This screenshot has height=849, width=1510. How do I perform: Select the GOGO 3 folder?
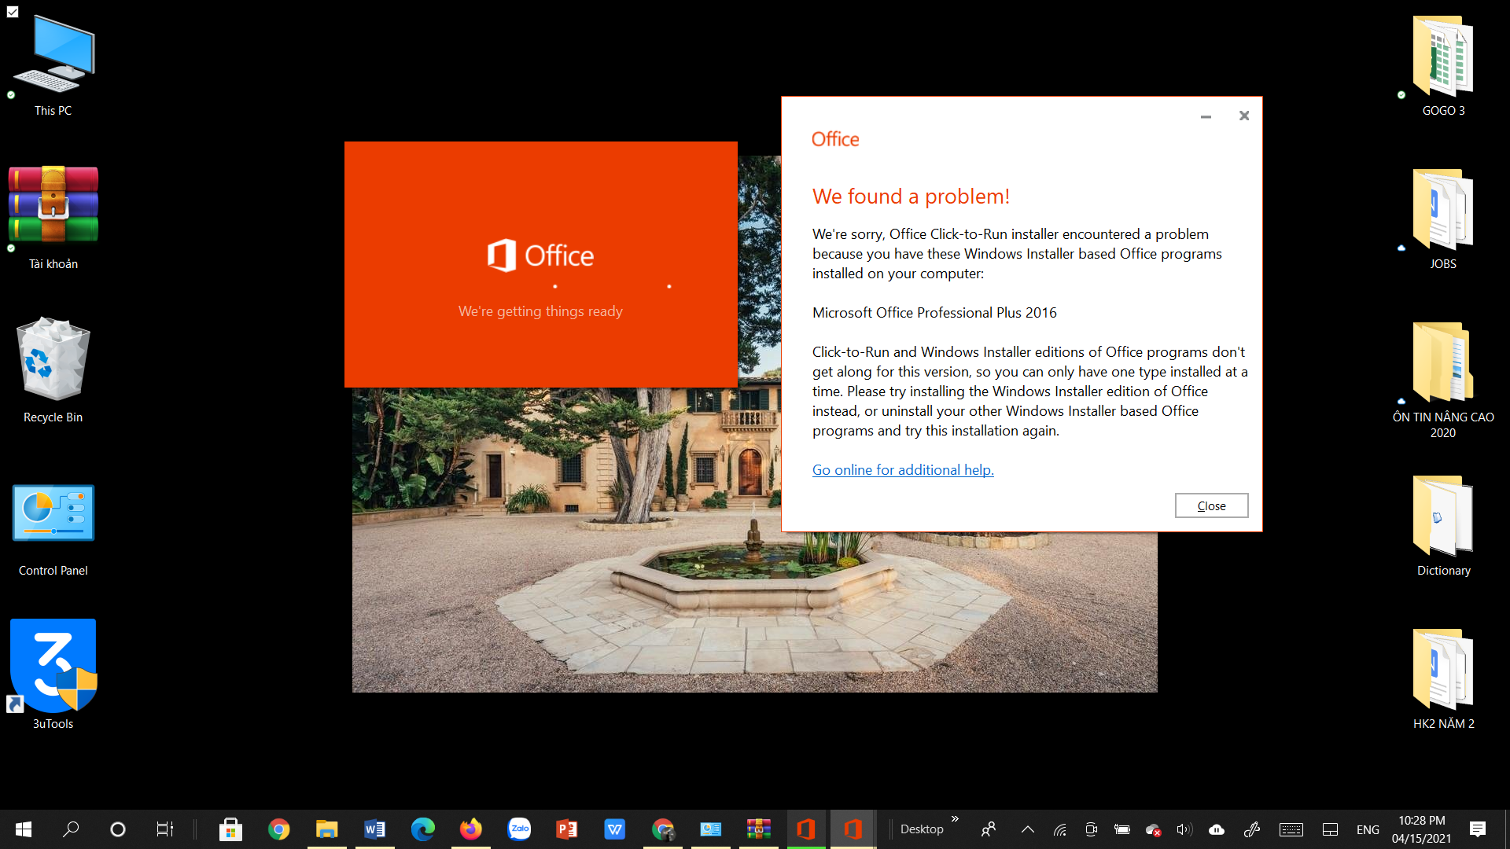pos(1443,66)
